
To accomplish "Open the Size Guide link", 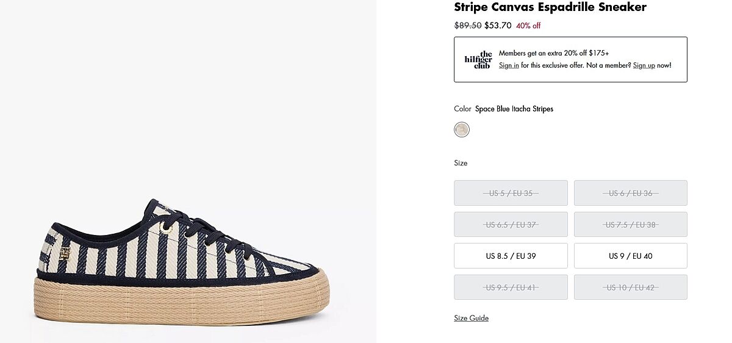I will coord(471,318).
